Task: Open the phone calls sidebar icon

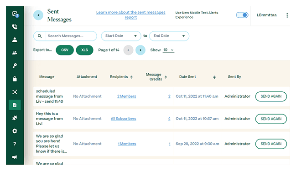Action: coord(15,26)
